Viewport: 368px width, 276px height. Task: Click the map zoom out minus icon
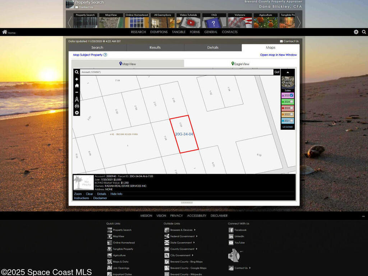[77, 92]
